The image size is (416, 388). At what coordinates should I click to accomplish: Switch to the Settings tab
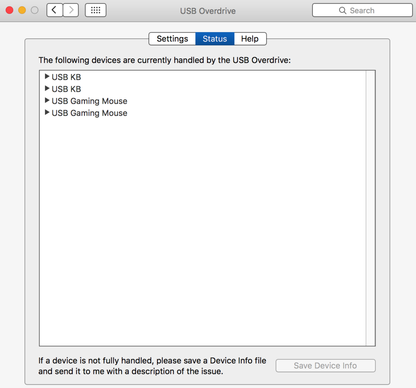pos(172,39)
